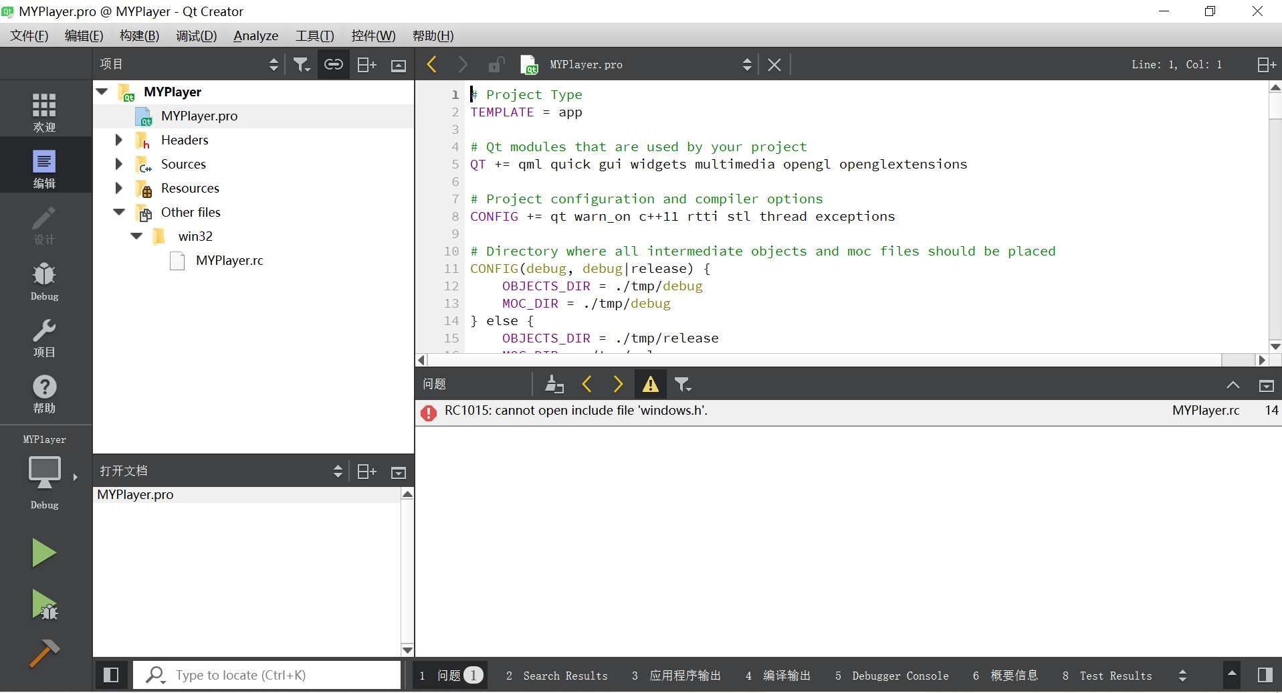This screenshot has width=1282, height=693.
Task: Start debugging with the play-bug button
Action: (x=44, y=604)
